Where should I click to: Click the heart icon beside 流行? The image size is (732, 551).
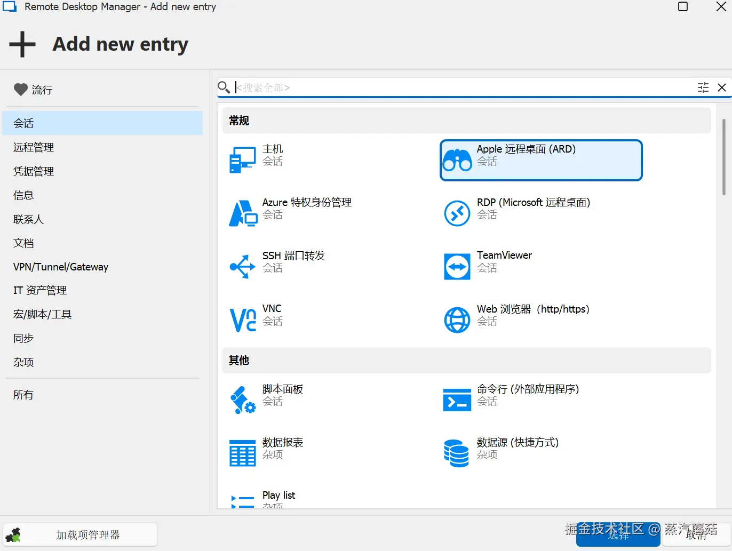(x=20, y=90)
